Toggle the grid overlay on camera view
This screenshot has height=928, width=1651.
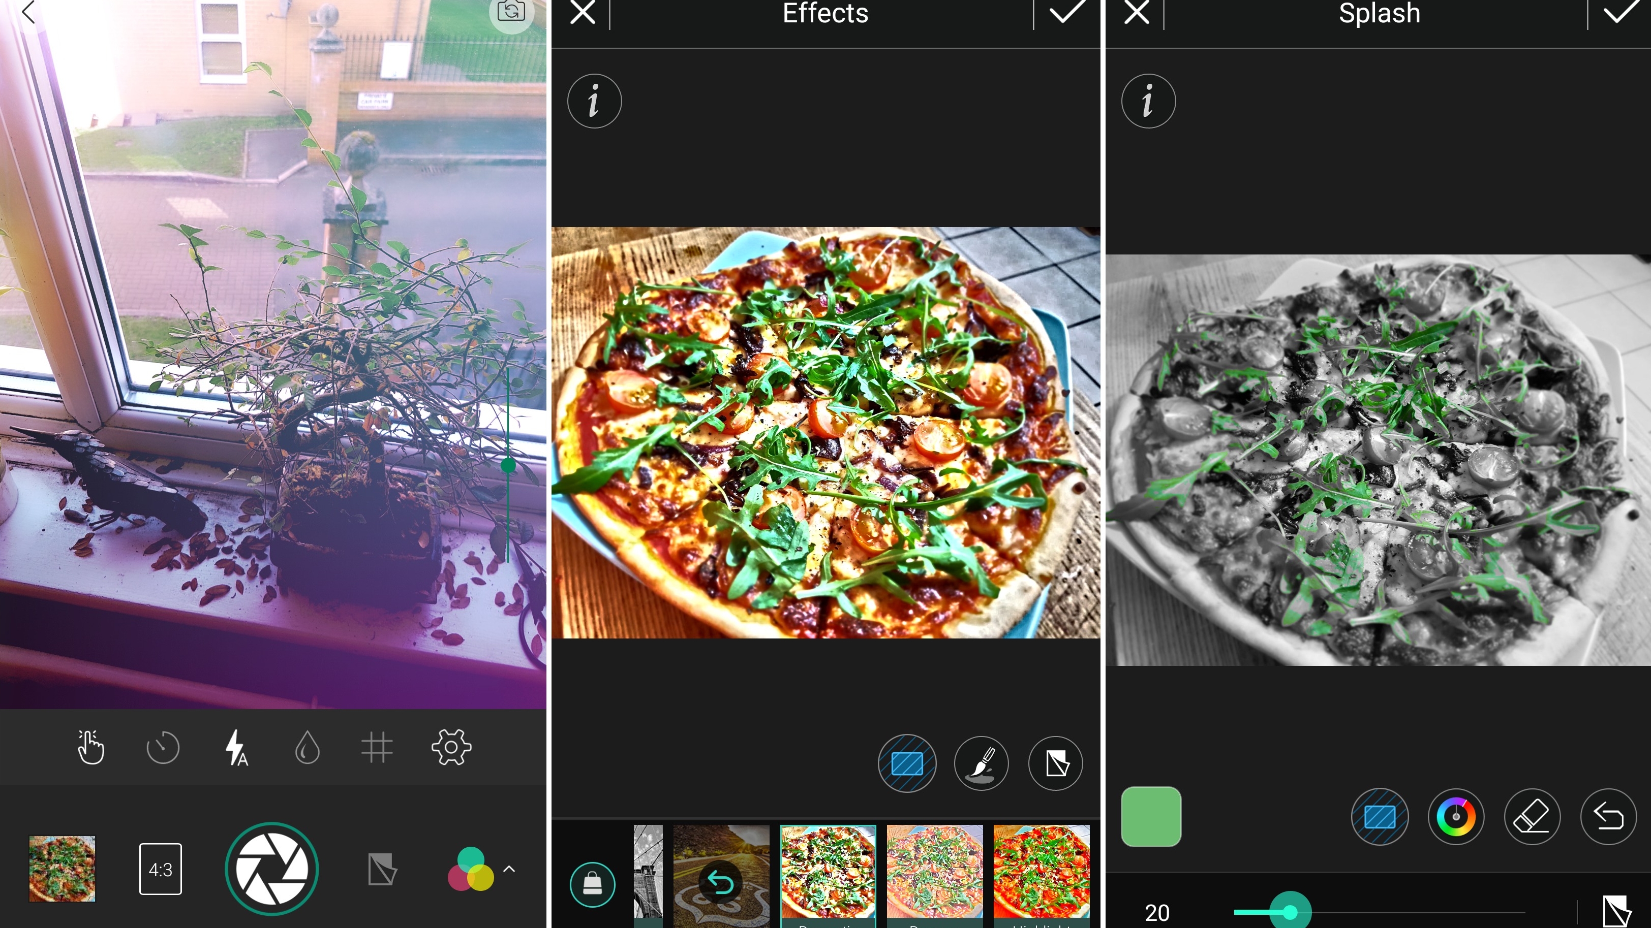click(379, 748)
